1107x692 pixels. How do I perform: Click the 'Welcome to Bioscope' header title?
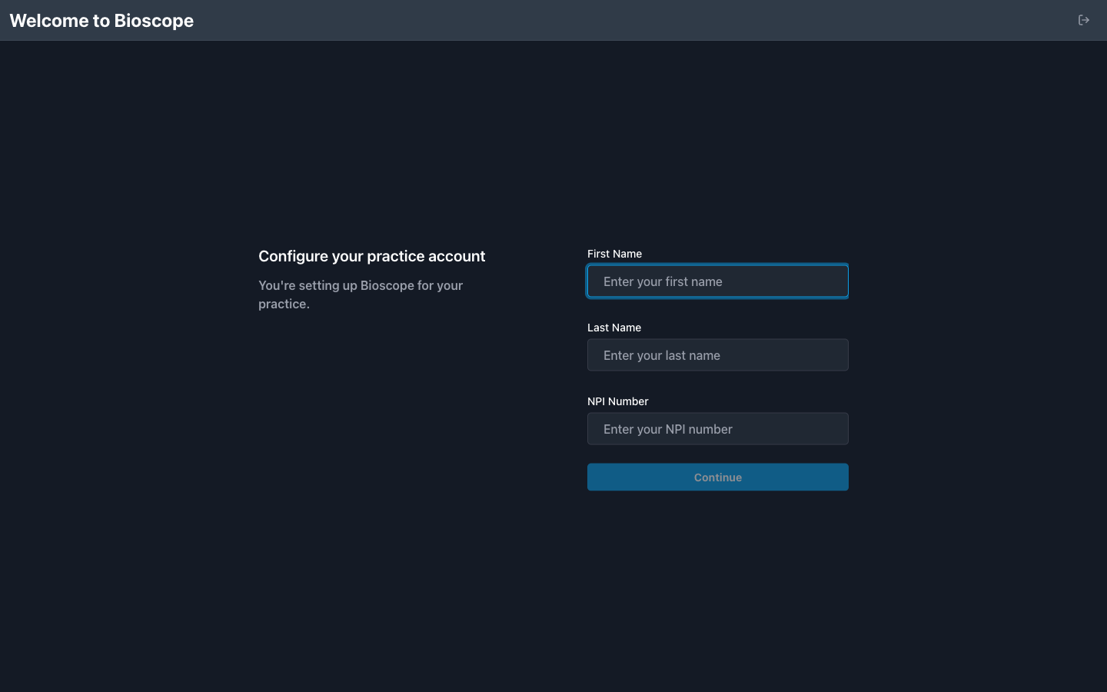pyautogui.click(x=101, y=21)
